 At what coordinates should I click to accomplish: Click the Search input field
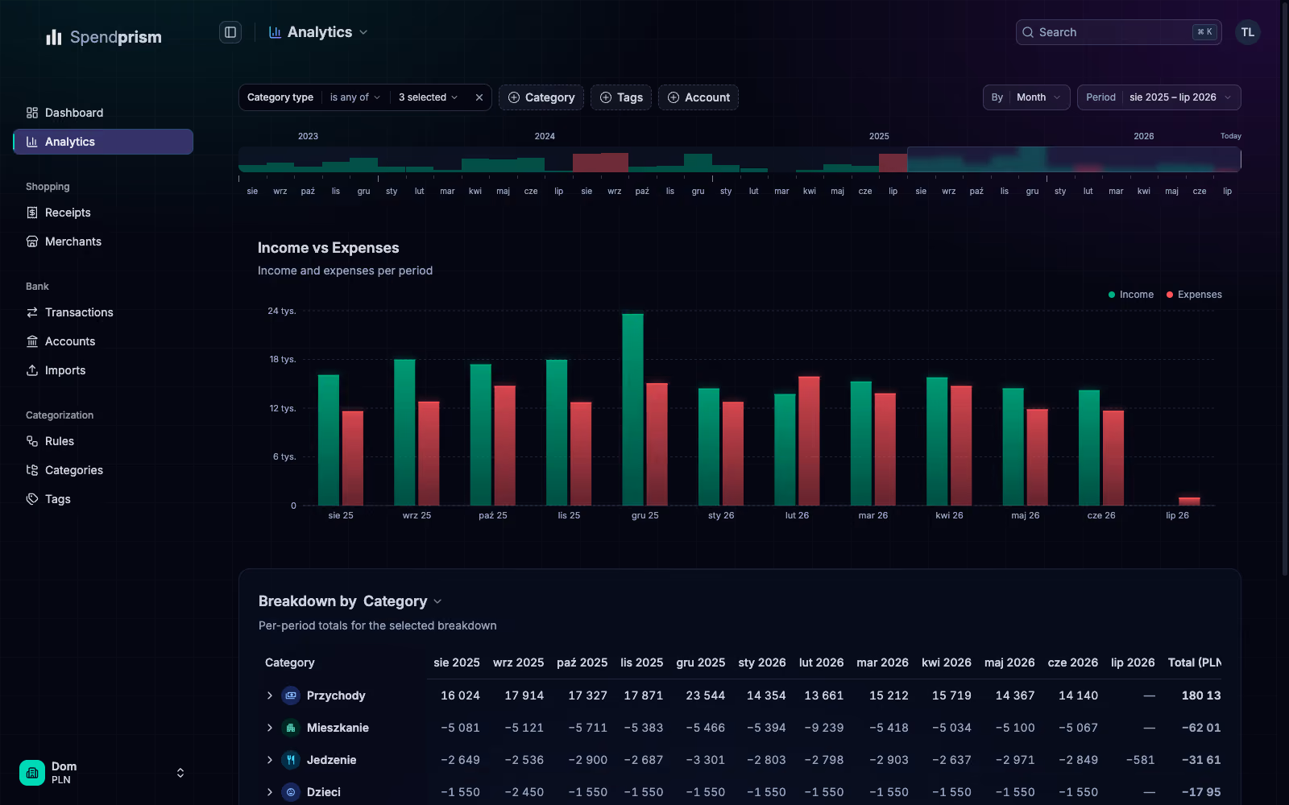click(x=1118, y=32)
